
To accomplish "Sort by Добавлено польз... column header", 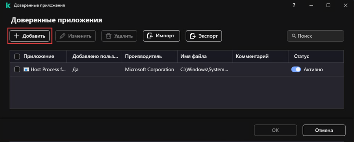I will 95,56.
